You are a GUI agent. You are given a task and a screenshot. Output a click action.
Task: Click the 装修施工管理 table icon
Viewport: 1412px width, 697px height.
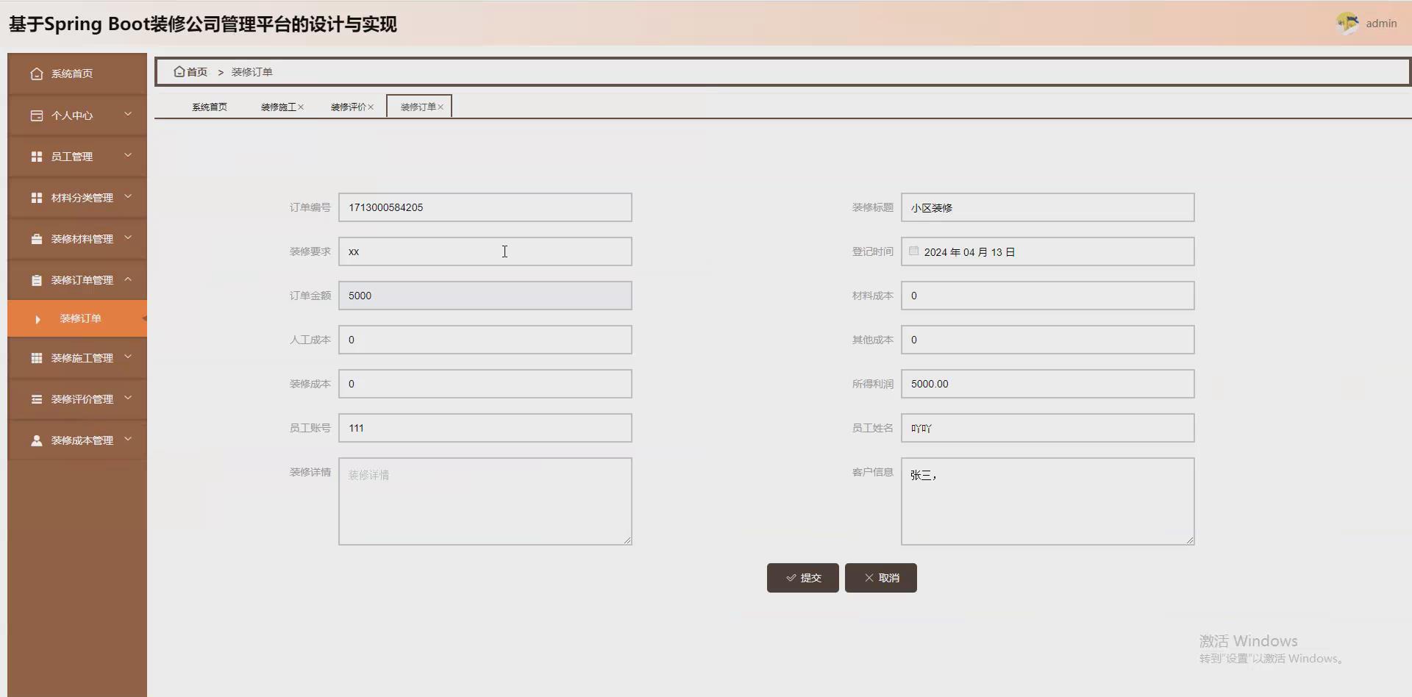pyautogui.click(x=37, y=358)
